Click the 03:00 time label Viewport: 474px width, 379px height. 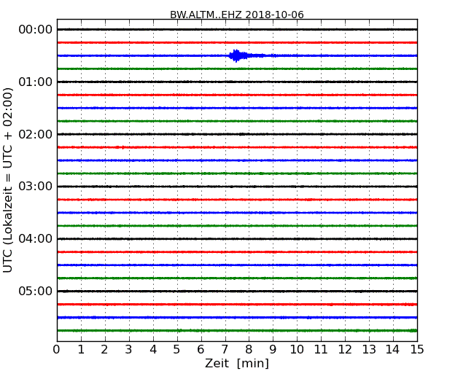(x=36, y=187)
